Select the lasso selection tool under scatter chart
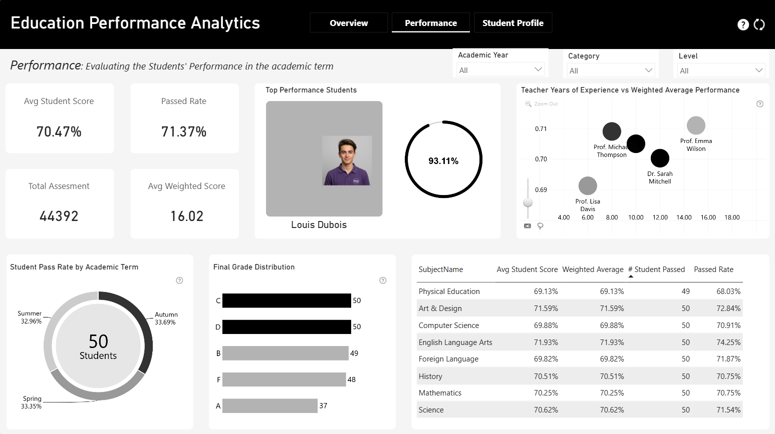This screenshot has width=775, height=434. tap(541, 226)
